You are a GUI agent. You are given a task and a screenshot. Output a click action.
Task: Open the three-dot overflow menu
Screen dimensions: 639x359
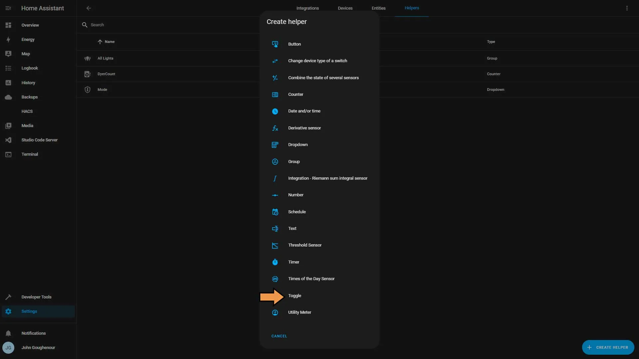tap(627, 8)
